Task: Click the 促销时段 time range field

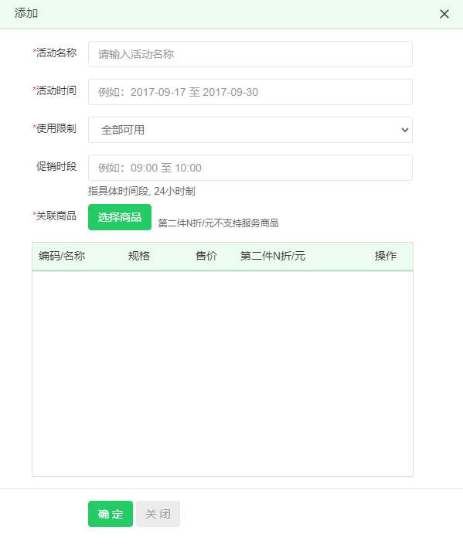Action: click(x=250, y=168)
